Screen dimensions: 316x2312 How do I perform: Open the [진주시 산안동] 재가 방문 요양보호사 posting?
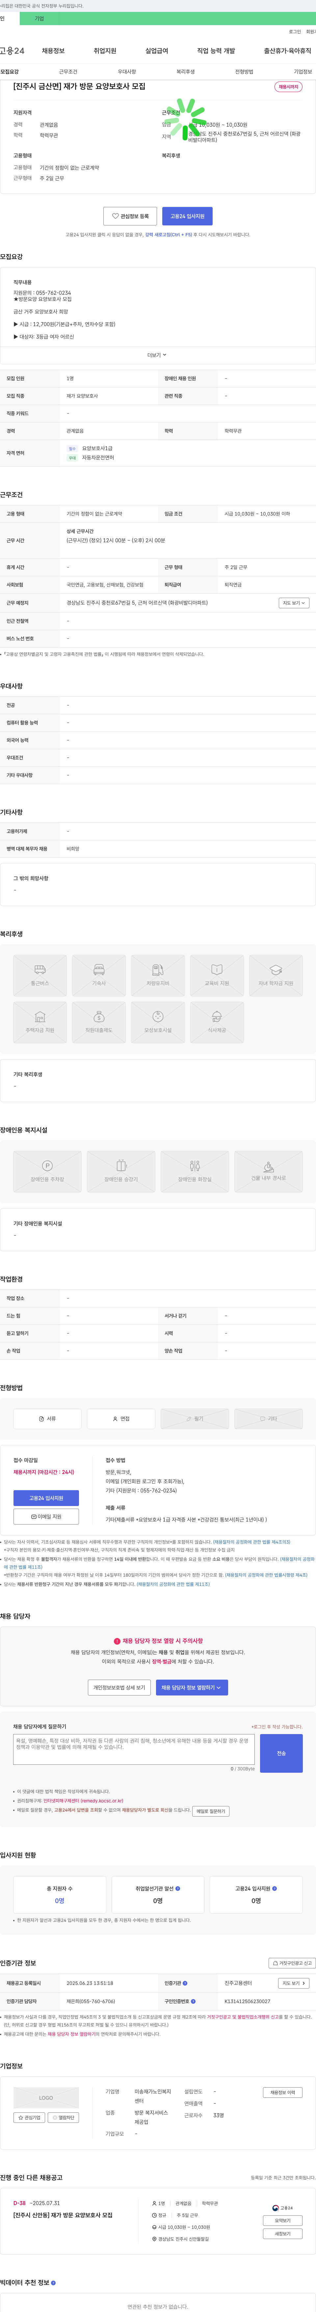[63, 2215]
